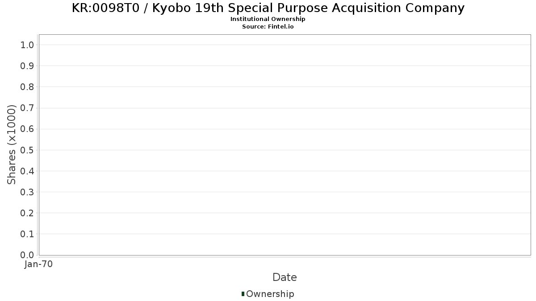
Task: Click the Shares (x1000) y-axis title
Action: 12,144
